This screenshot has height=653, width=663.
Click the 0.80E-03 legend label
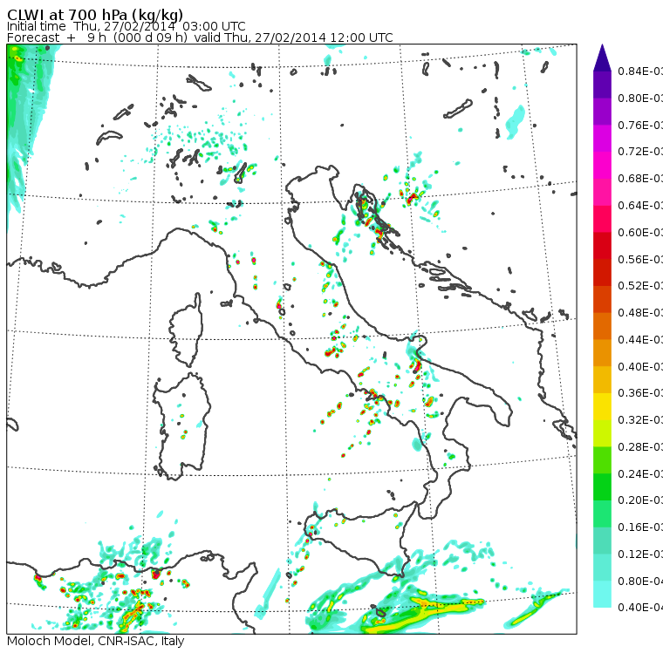640,98
